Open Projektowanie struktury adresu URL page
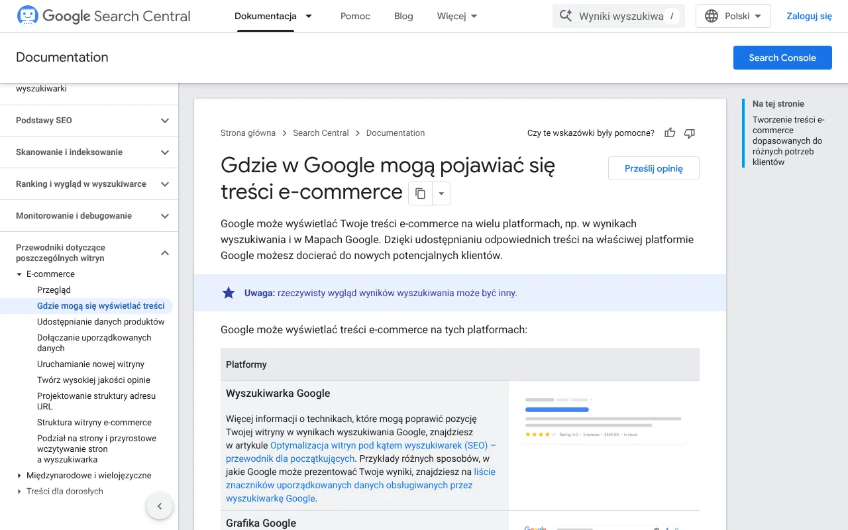Viewport: 848px width, 530px height. pyautogui.click(x=97, y=401)
